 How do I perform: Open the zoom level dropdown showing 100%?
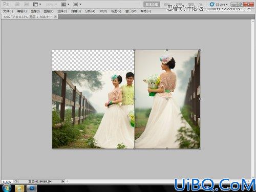51,5
